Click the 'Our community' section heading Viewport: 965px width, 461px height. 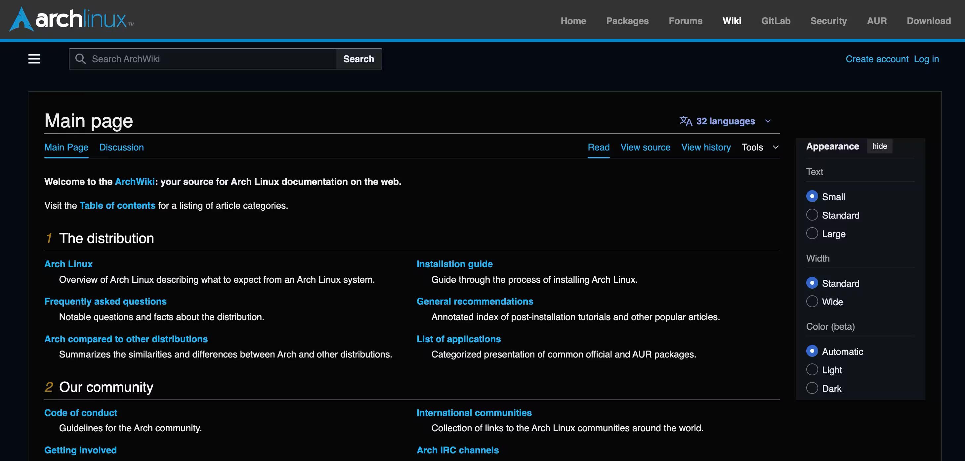(106, 387)
